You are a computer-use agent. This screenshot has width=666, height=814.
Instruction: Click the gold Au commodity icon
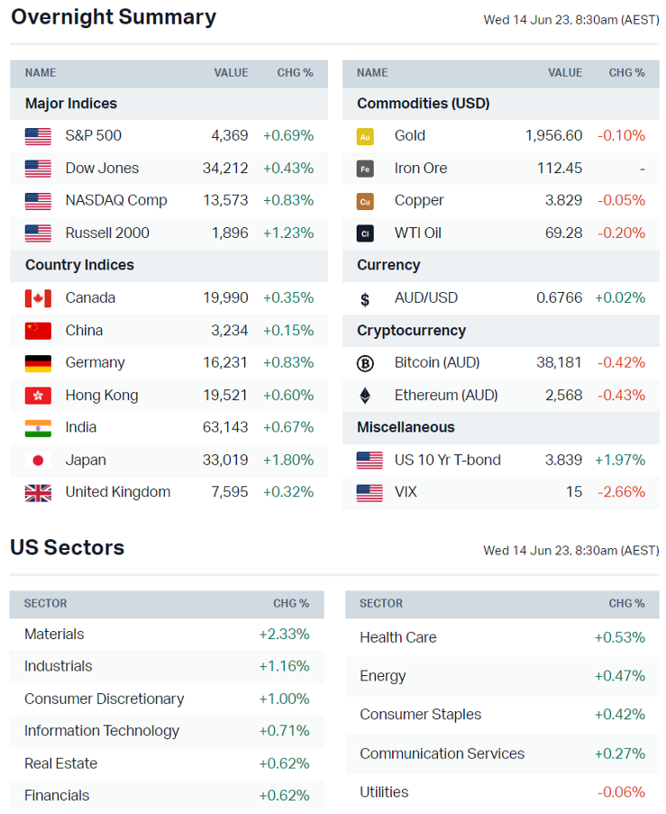[365, 136]
